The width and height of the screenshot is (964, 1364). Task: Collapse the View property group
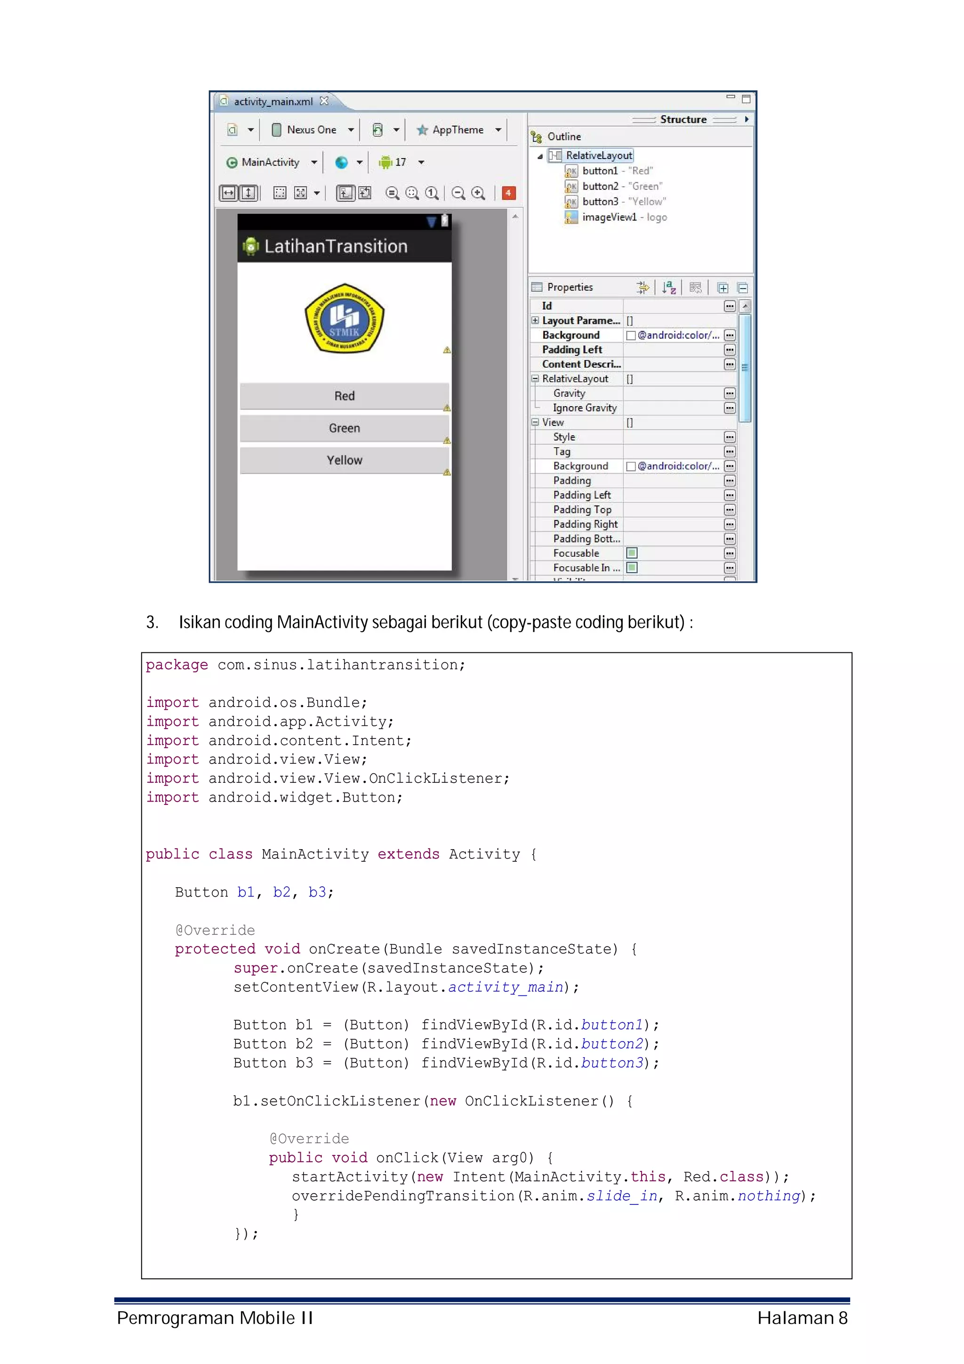[535, 422]
